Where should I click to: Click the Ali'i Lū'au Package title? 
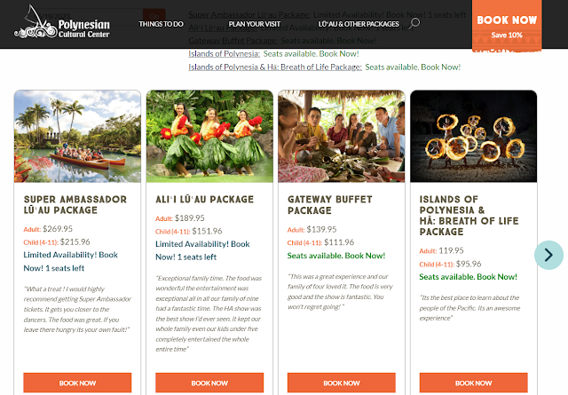tap(205, 200)
